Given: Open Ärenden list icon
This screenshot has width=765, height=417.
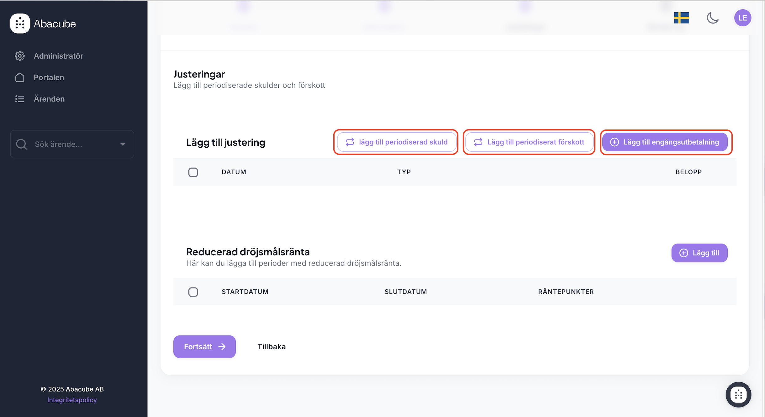Looking at the screenshot, I should pyautogui.click(x=20, y=99).
